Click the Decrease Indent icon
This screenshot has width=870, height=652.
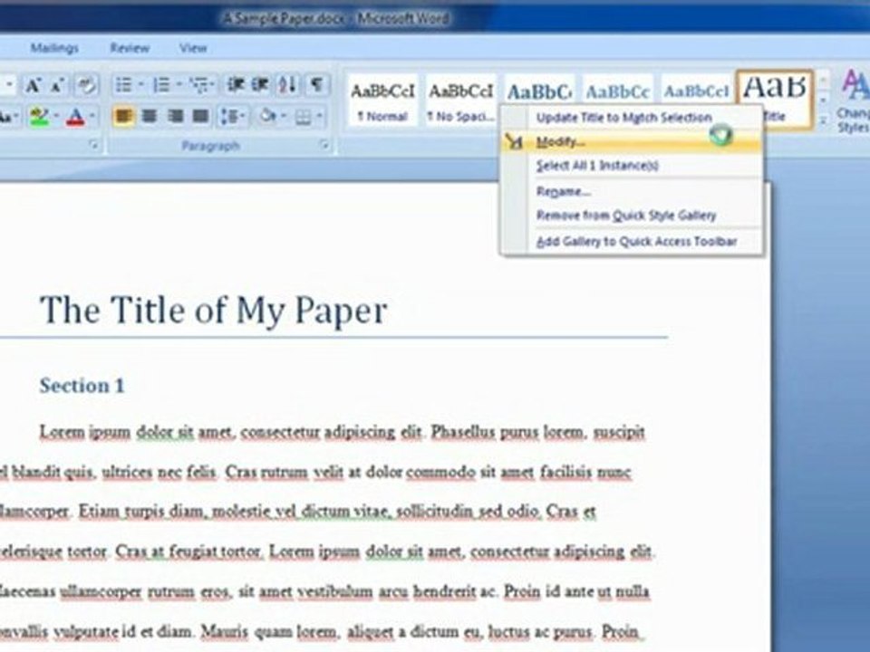coord(237,85)
